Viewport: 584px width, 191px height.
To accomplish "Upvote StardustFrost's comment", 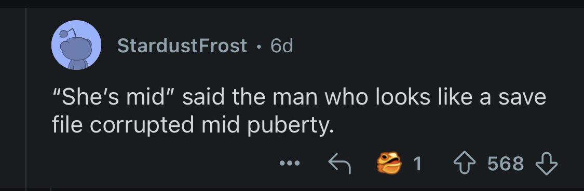I will coord(464,163).
